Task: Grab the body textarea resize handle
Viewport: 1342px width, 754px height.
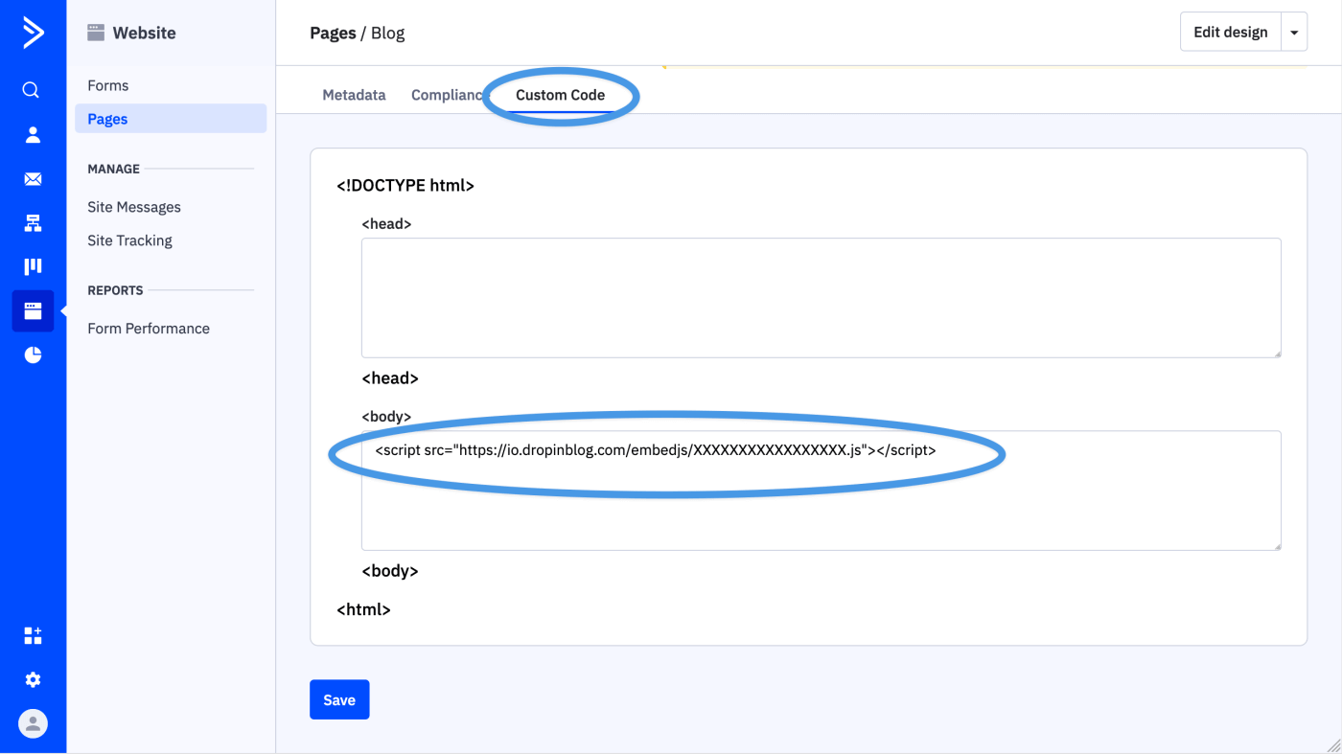Action: (1277, 546)
